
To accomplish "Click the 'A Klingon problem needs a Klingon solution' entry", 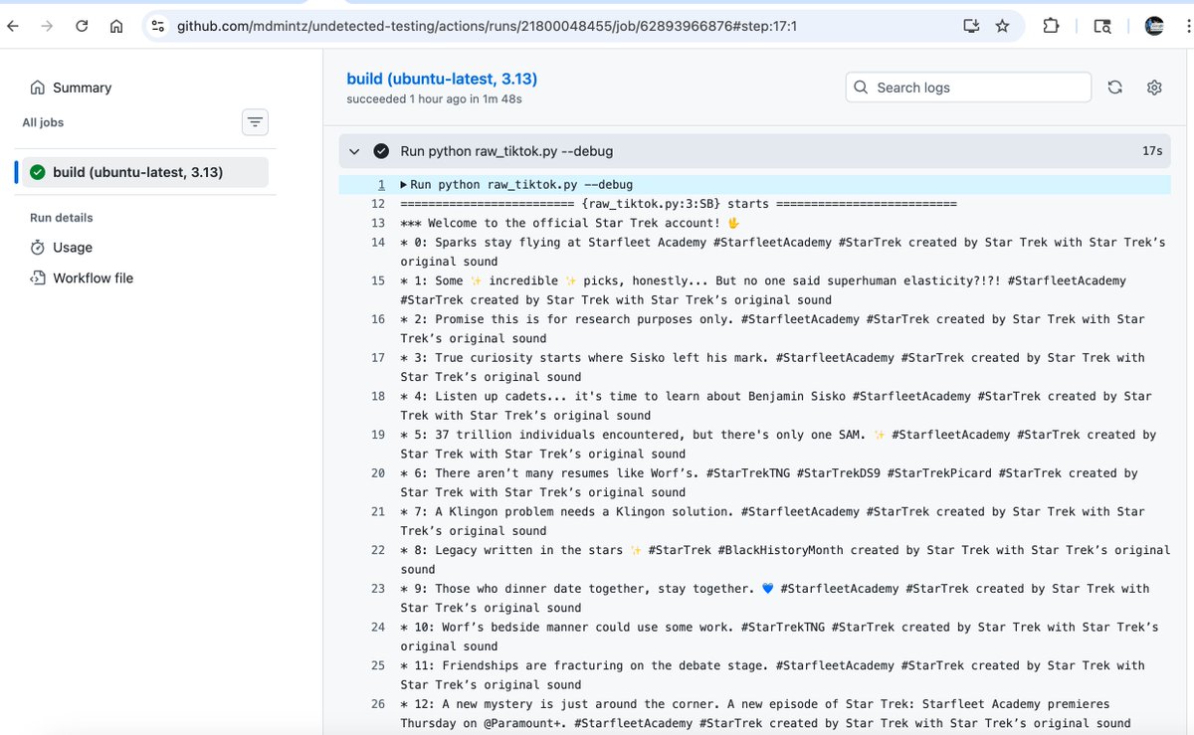I will click(773, 521).
